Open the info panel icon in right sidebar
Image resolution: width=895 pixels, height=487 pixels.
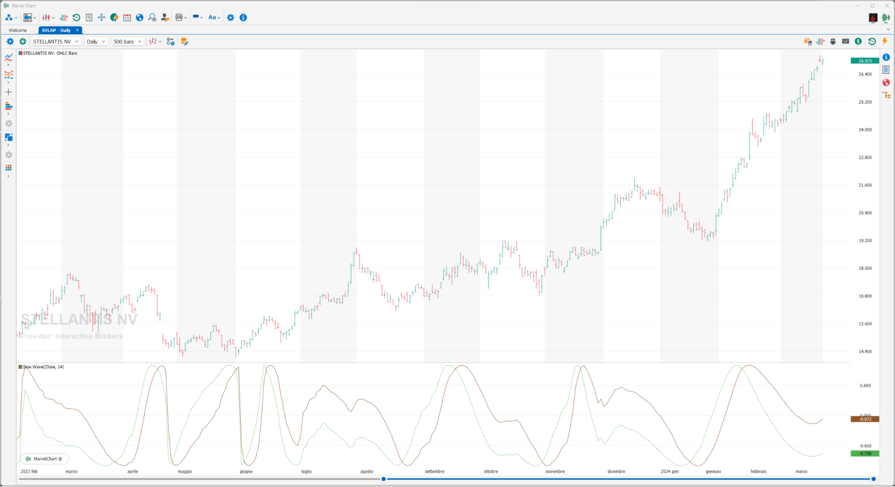[x=886, y=57]
